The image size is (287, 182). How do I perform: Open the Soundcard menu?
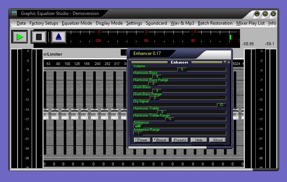pyautogui.click(x=156, y=23)
